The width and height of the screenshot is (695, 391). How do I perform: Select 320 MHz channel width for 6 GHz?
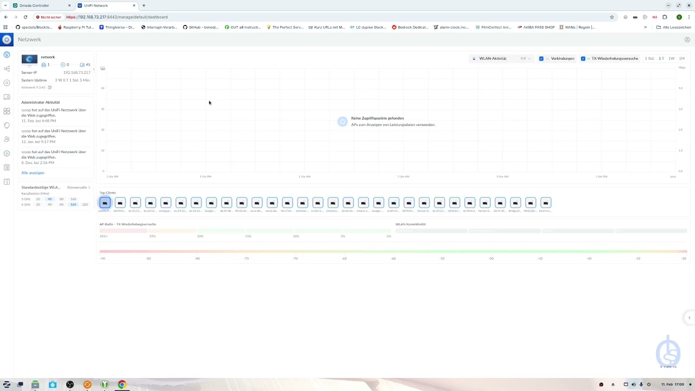click(85, 204)
